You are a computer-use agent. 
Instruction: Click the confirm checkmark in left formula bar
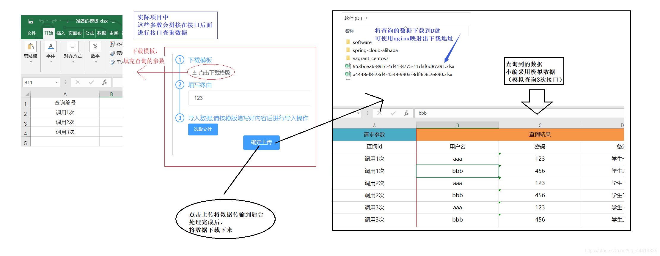tap(91, 82)
